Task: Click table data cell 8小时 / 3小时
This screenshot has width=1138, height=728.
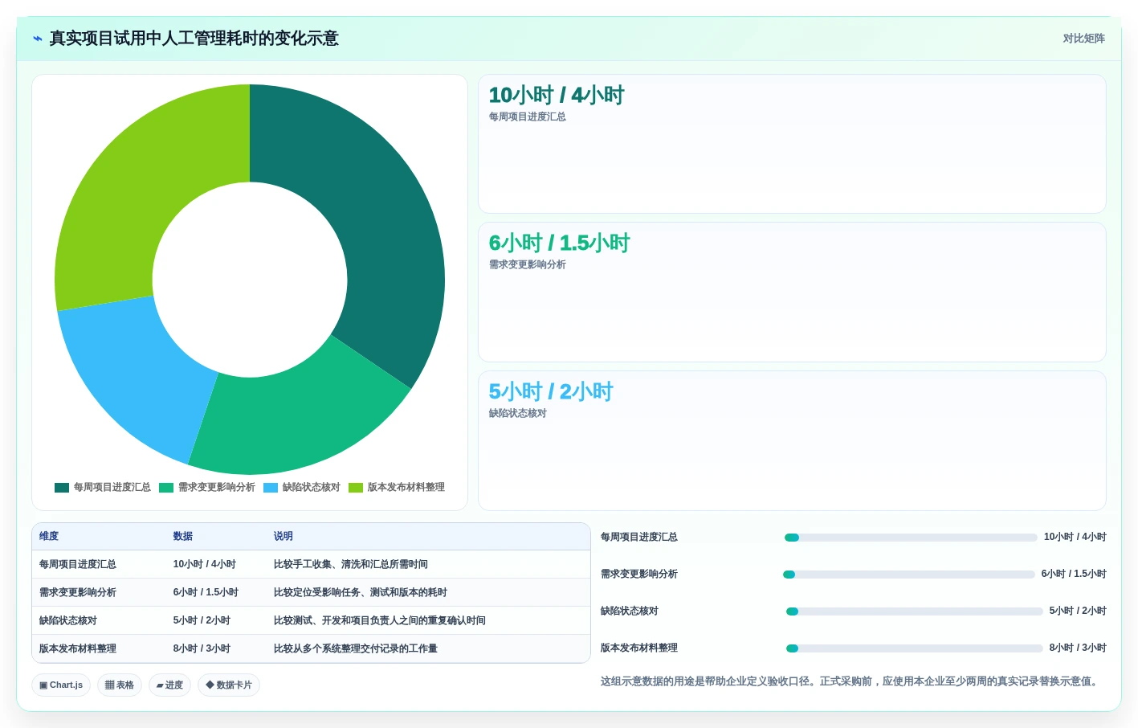Action: pos(202,649)
